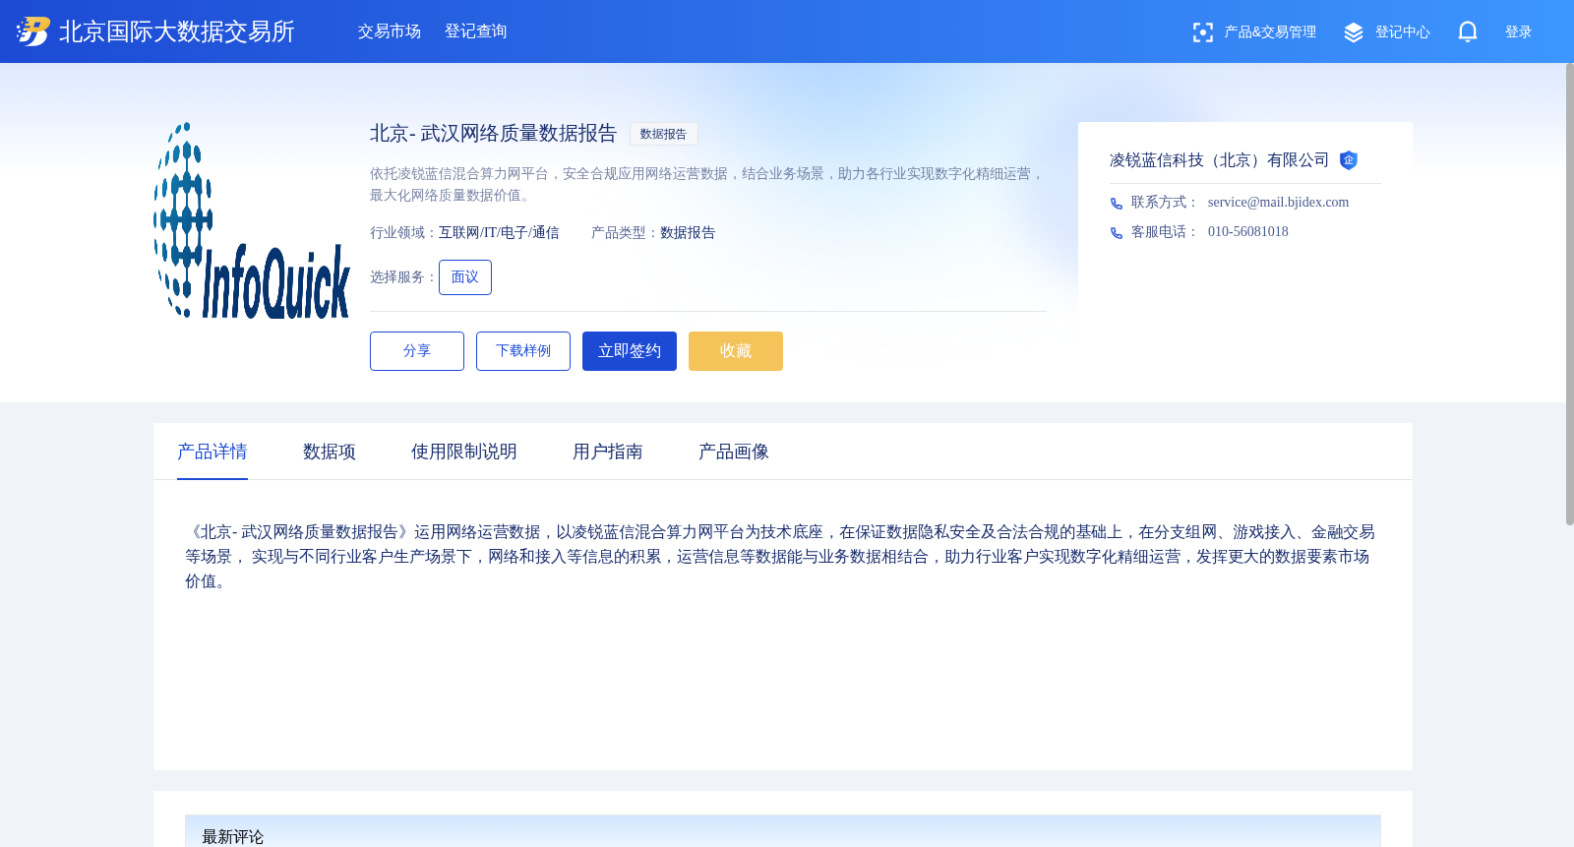This screenshot has width=1574, height=847.
Task: Click the 登录 link
Action: [x=1519, y=32]
